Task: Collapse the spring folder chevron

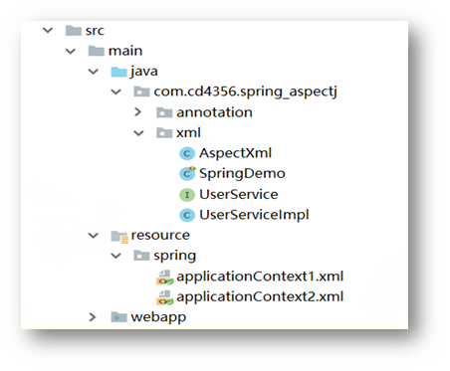Action: click(115, 256)
